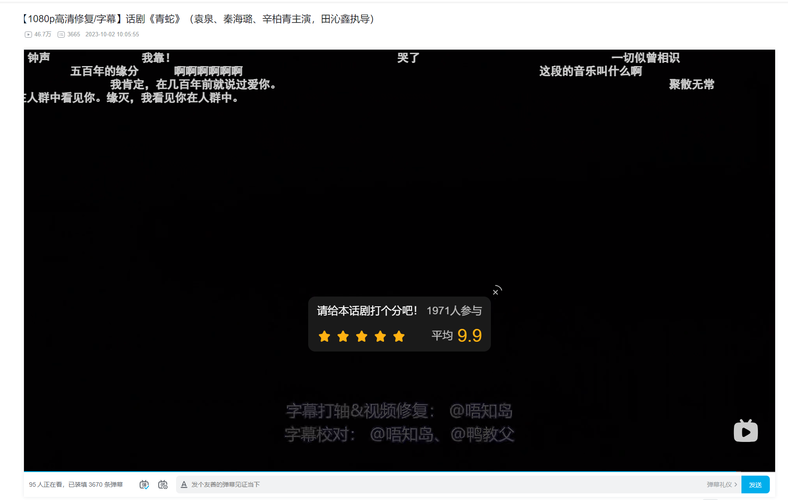The image size is (788, 500).
Task: Click the 1971人参与 participant count
Action: click(x=454, y=311)
